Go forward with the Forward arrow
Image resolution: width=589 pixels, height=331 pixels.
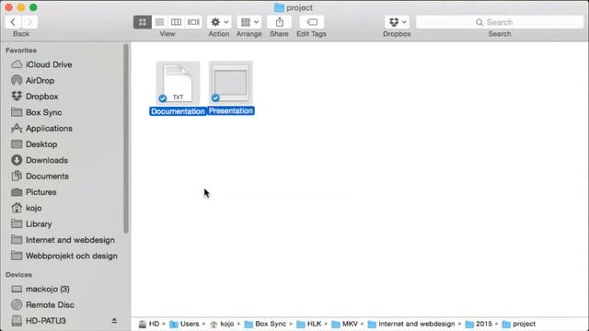(x=29, y=22)
